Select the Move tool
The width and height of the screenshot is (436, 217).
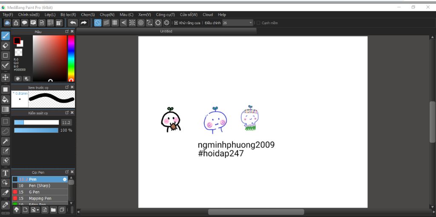pos(5,77)
